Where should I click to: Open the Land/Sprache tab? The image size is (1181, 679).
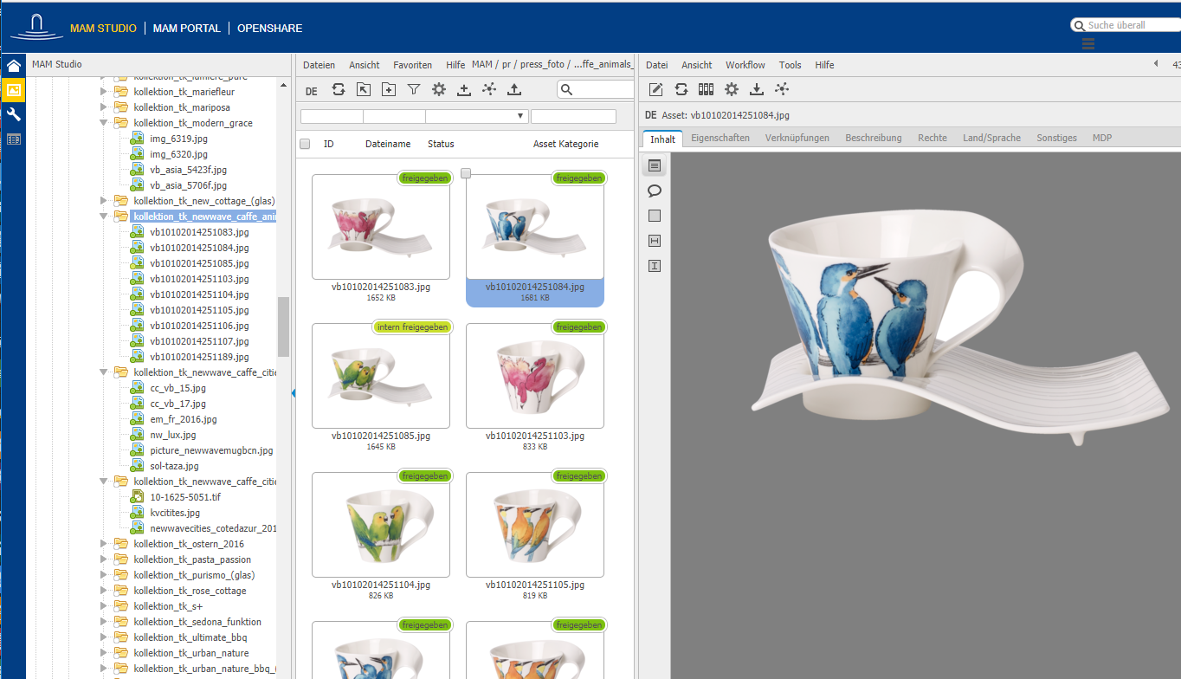click(x=992, y=138)
